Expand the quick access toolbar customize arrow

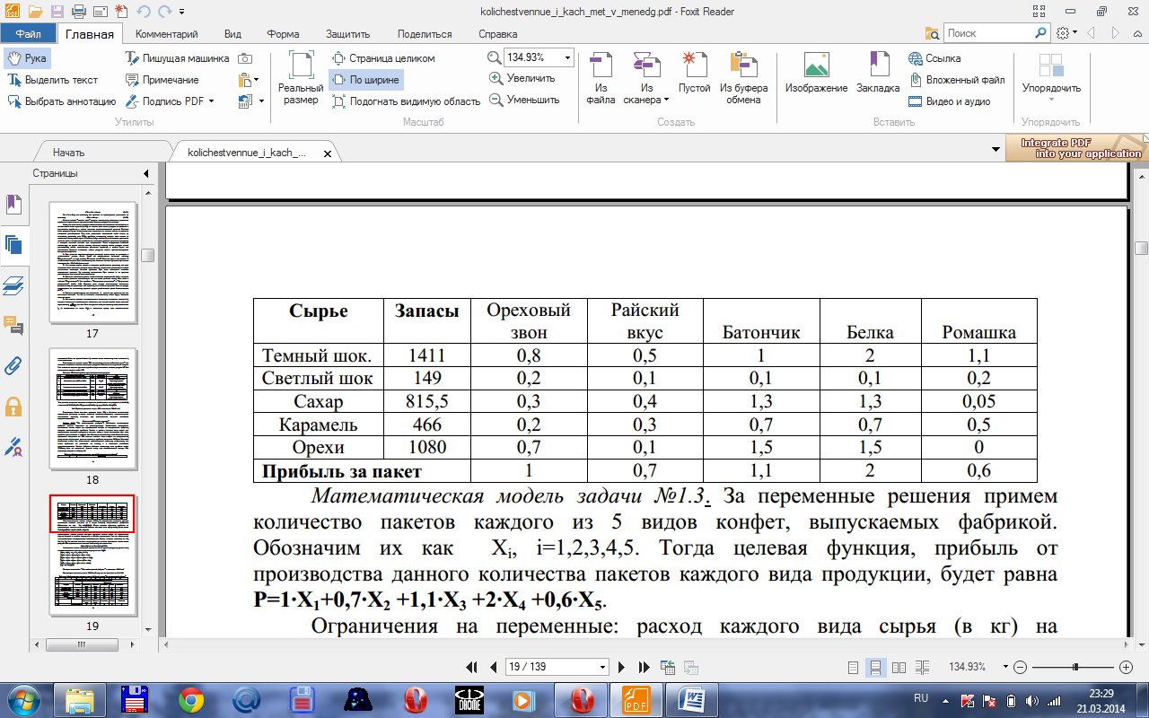[182, 12]
